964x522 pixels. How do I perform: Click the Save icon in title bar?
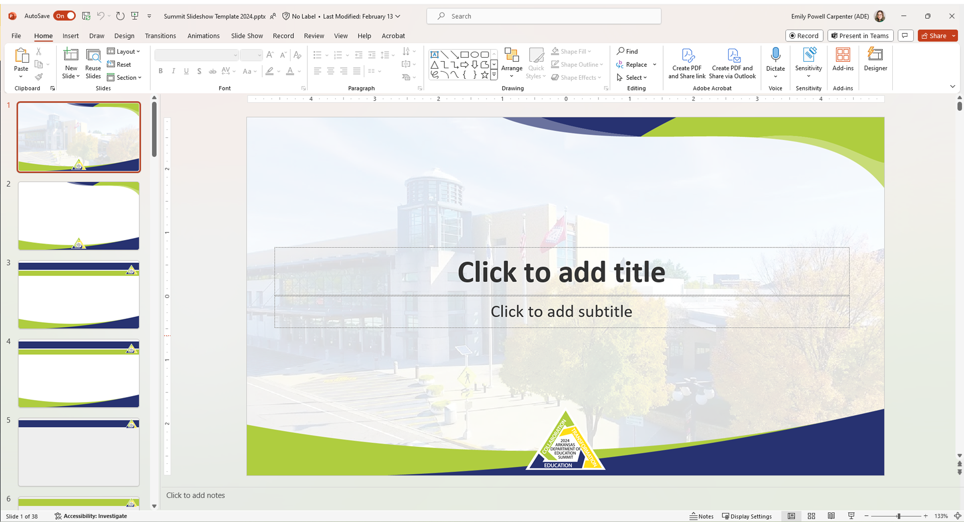pos(86,16)
